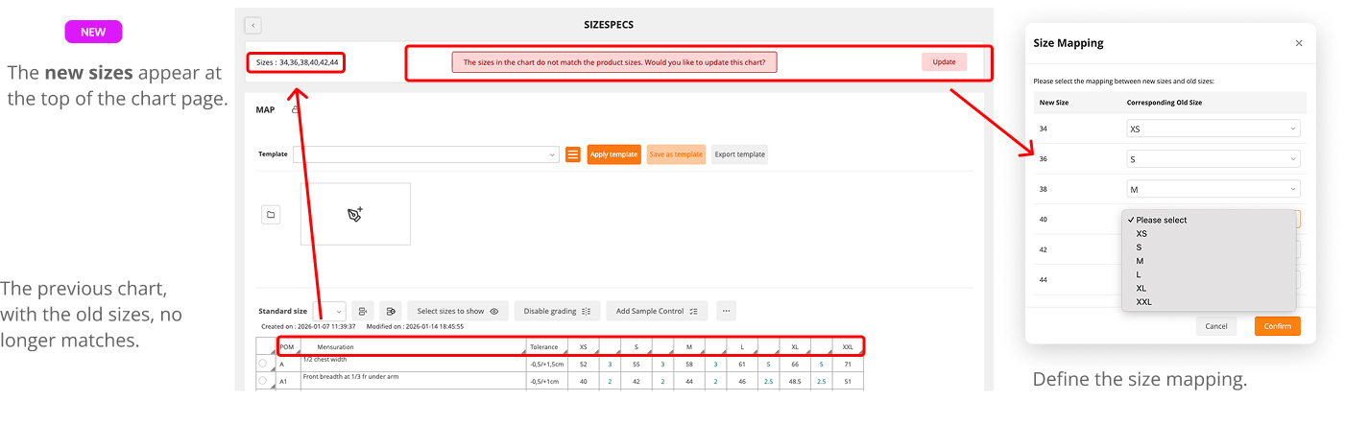Open the three-dots more options button
This screenshot has height=448, width=1345.
[726, 311]
